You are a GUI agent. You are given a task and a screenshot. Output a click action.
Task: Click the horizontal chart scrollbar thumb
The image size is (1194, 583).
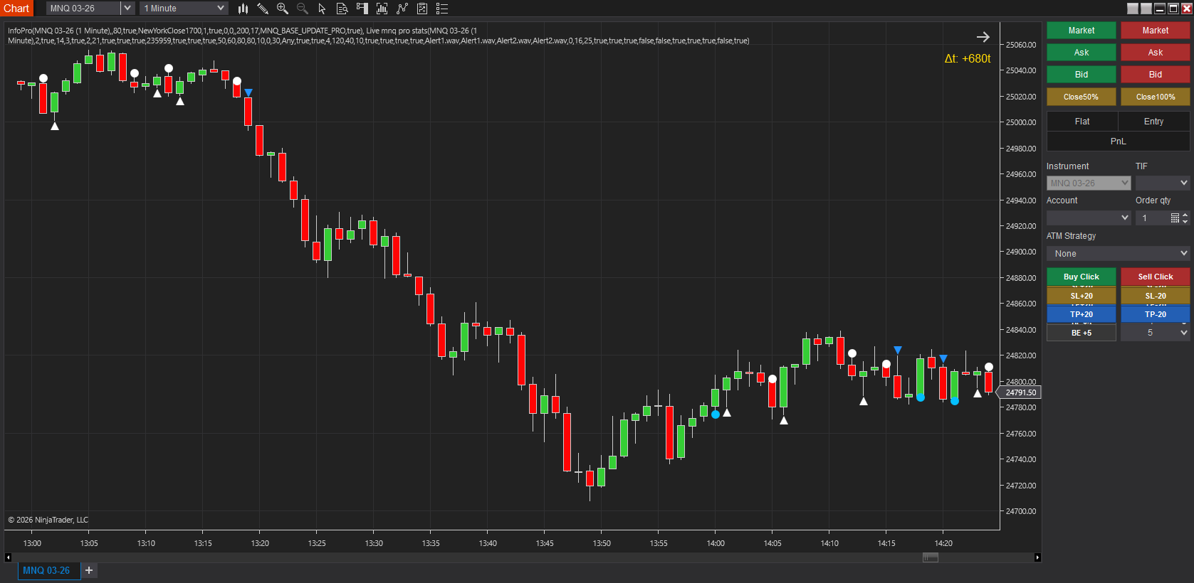tap(930, 557)
